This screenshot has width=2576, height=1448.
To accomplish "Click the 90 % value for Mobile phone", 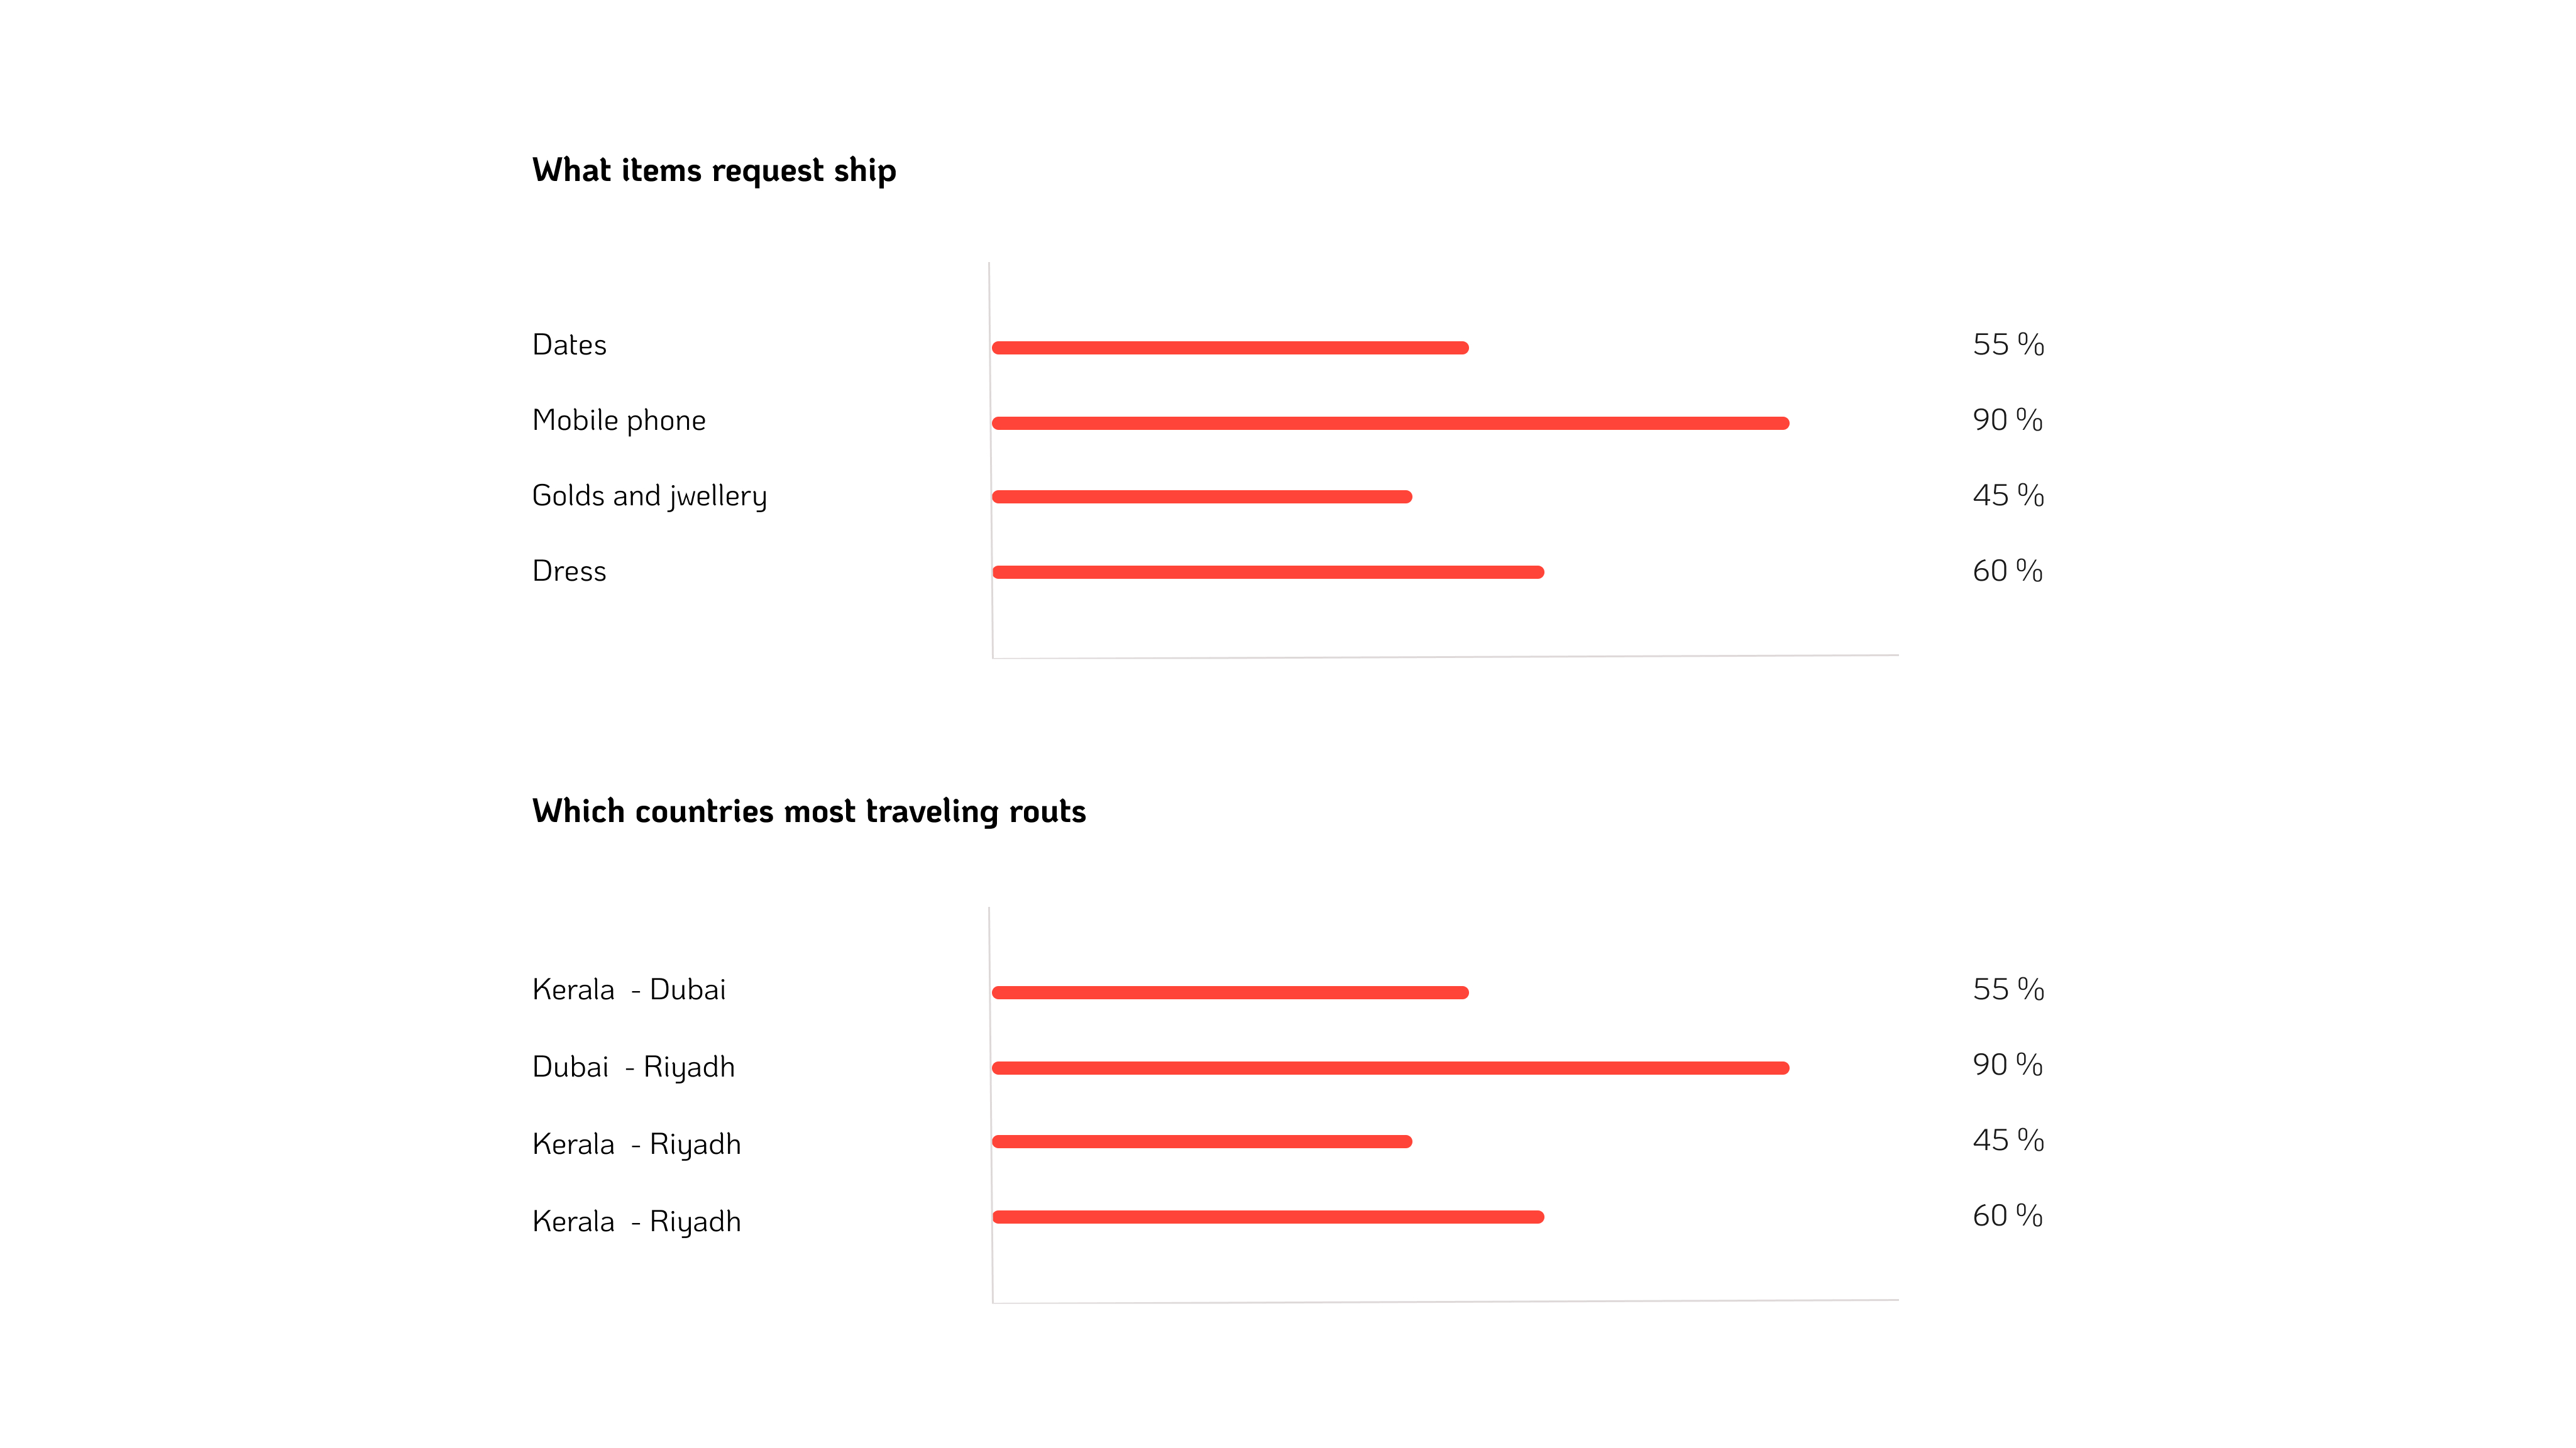I will (x=2007, y=420).
